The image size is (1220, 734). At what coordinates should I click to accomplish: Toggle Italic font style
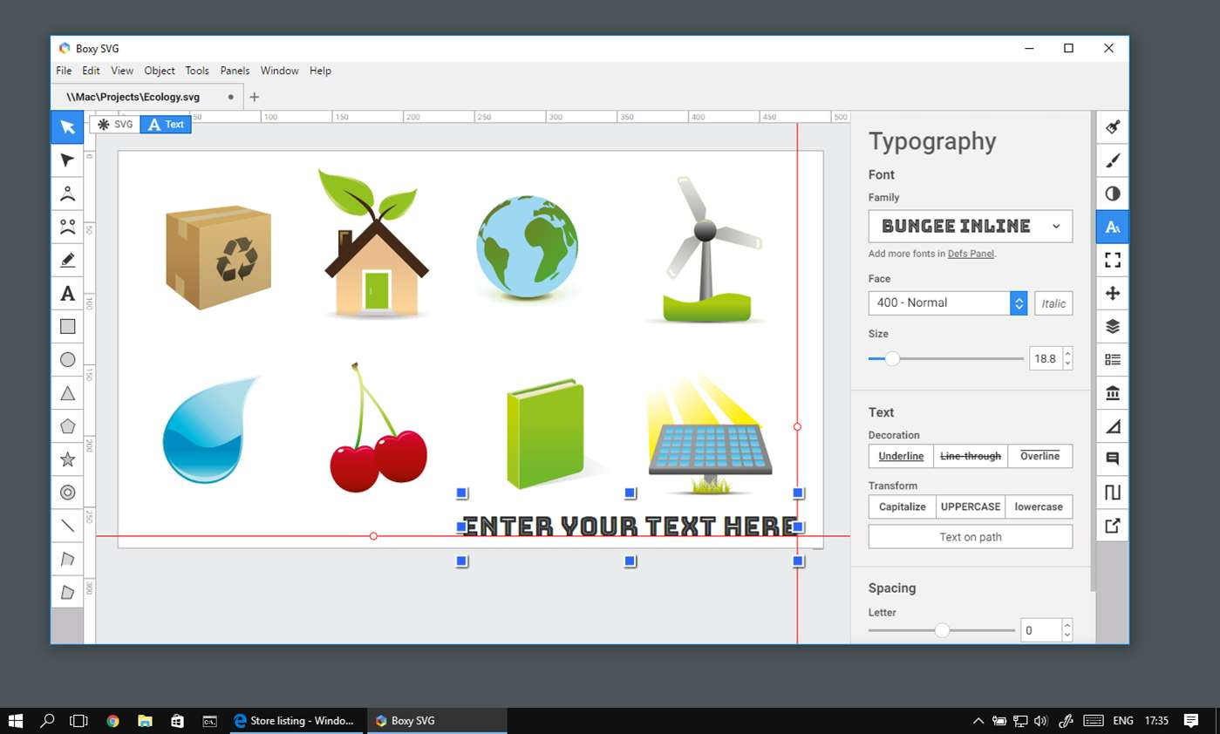click(1053, 303)
